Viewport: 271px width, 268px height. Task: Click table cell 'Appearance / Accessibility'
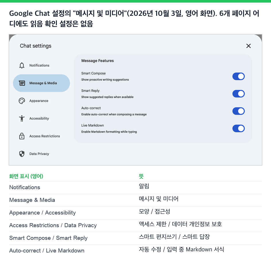point(42,213)
